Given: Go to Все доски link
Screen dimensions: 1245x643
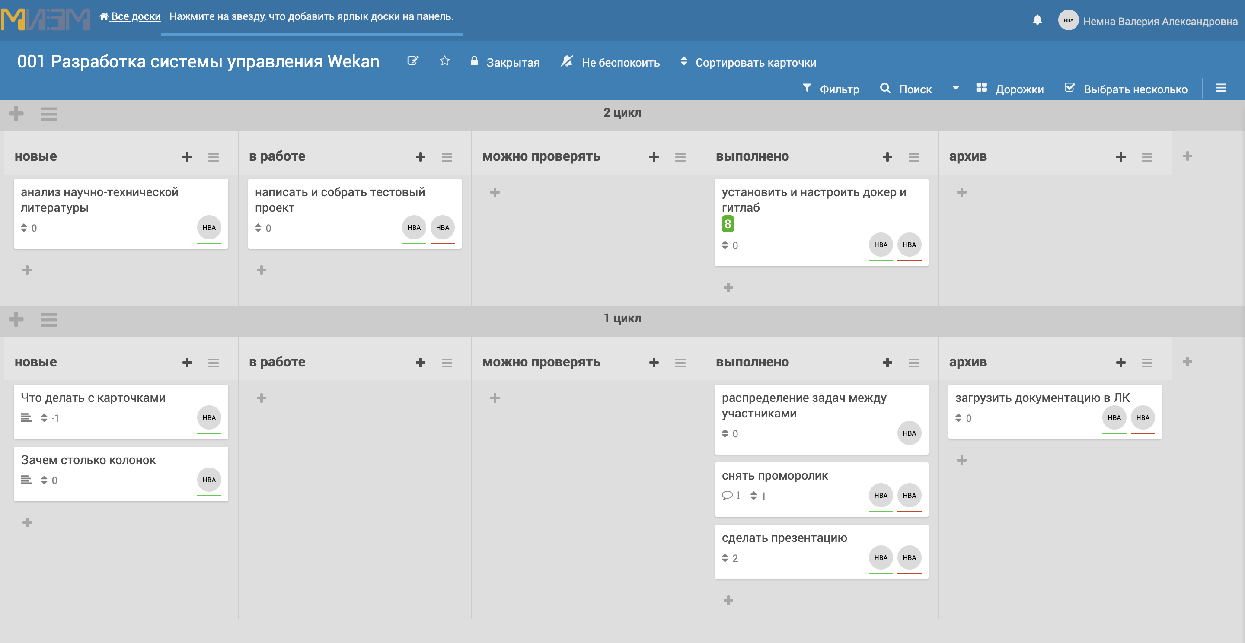Looking at the screenshot, I should pyautogui.click(x=130, y=16).
